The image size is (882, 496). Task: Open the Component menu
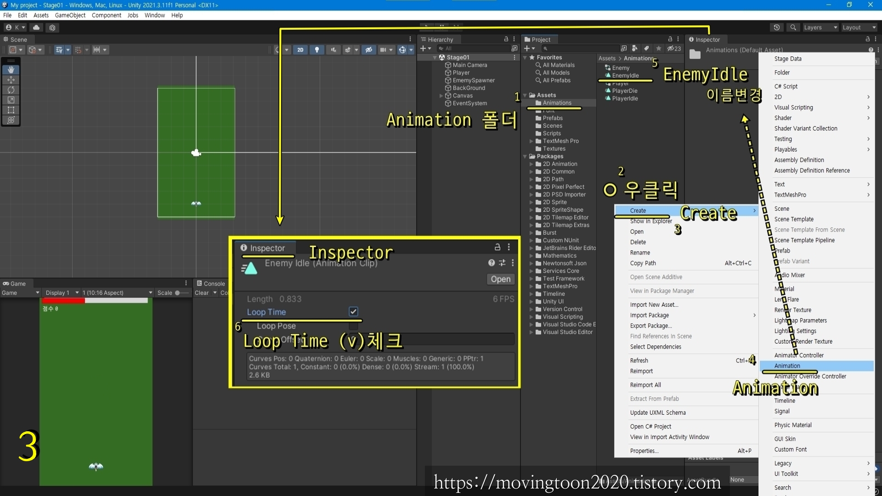106,15
